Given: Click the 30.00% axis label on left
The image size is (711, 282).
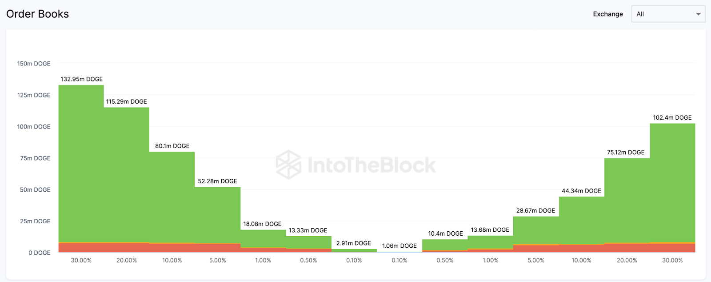Looking at the screenshot, I should pyautogui.click(x=81, y=260).
